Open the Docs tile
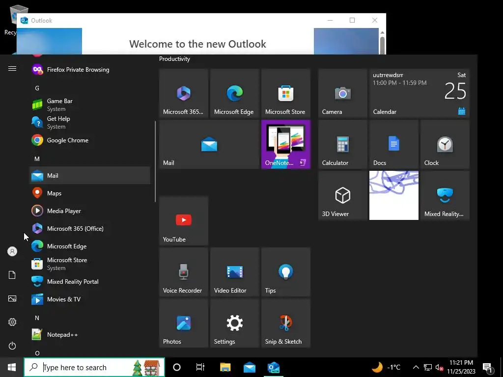The height and width of the screenshot is (377, 503). click(393, 144)
